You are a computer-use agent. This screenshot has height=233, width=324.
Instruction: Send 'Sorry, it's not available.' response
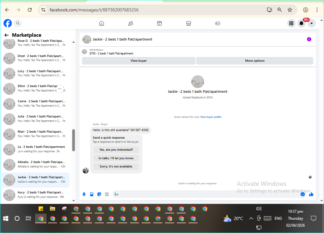click(116, 167)
